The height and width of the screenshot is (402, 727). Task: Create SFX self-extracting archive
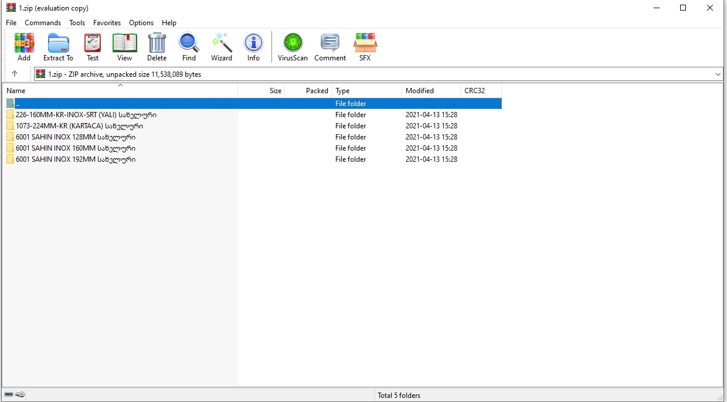click(365, 47)
